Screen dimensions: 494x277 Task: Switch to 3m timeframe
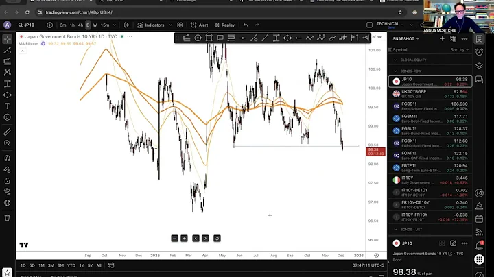coord(63,25)
